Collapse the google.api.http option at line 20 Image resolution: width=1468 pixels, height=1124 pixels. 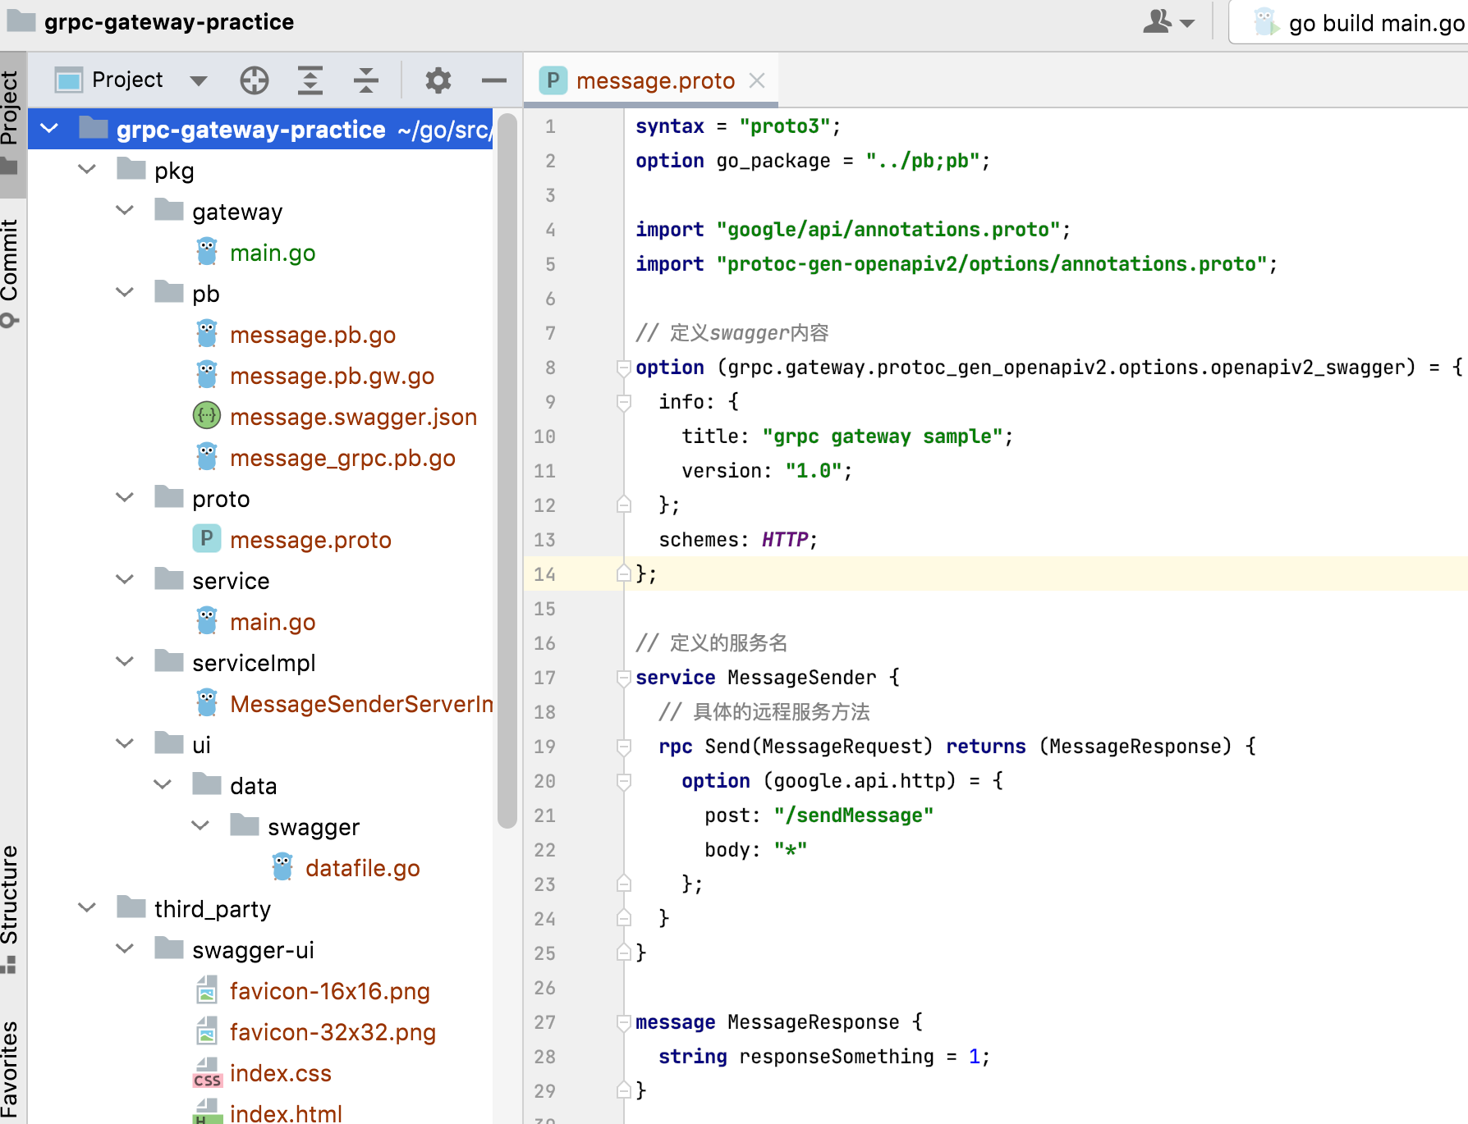[x=623, y=782]
